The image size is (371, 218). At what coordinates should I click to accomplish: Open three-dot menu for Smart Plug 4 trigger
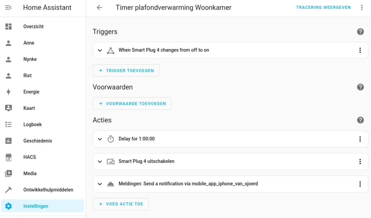[360, 50]
